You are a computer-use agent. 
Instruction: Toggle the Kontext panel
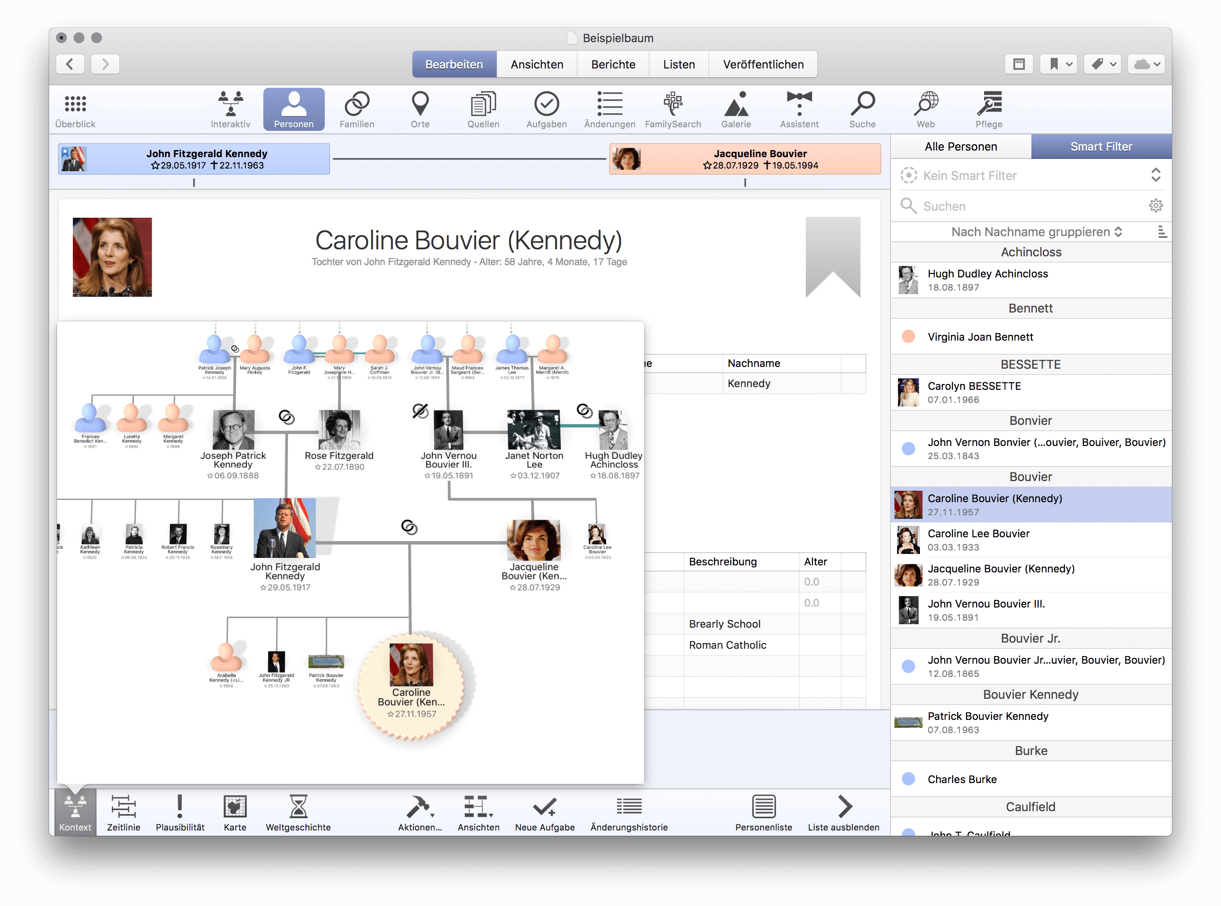tap(75, 813)
